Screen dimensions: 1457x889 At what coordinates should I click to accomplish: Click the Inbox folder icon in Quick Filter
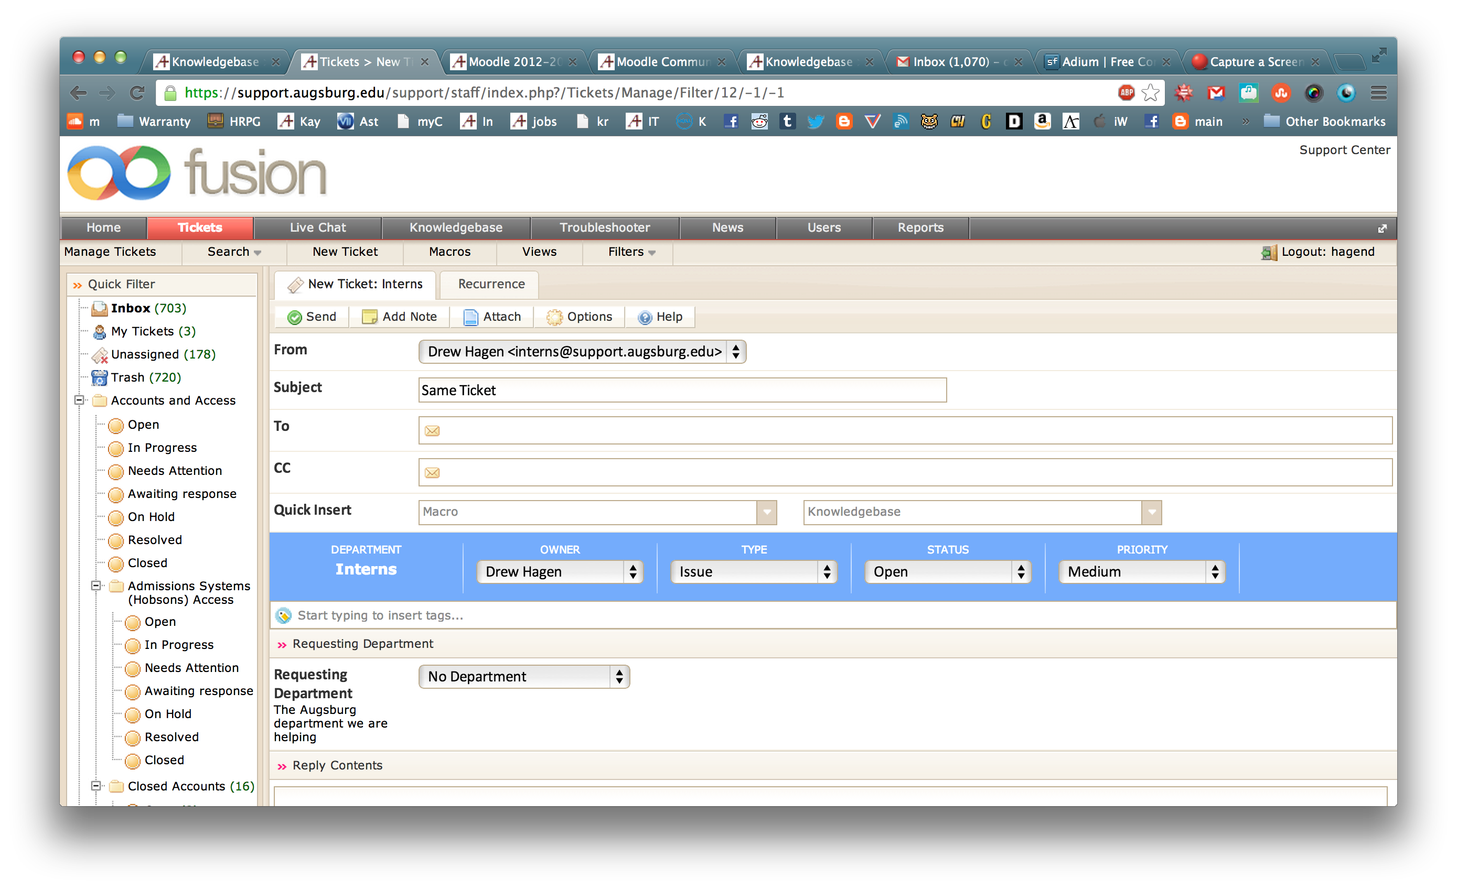tap(99, 309)
